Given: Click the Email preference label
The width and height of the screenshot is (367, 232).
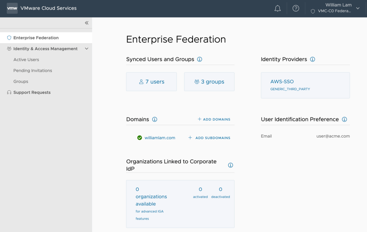Looking at the screenshot, I should pos(266,136).
